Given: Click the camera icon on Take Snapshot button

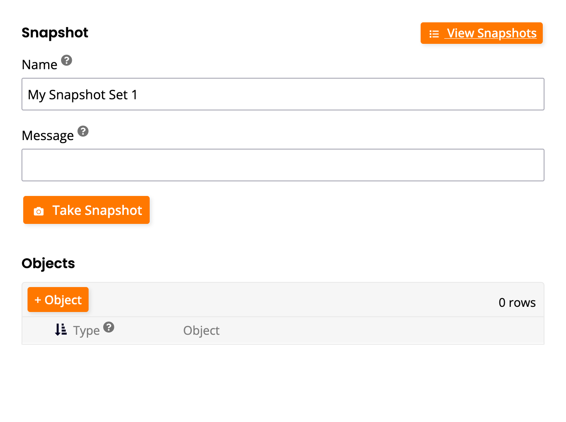Looking at the screenshot, I should 39,210.
